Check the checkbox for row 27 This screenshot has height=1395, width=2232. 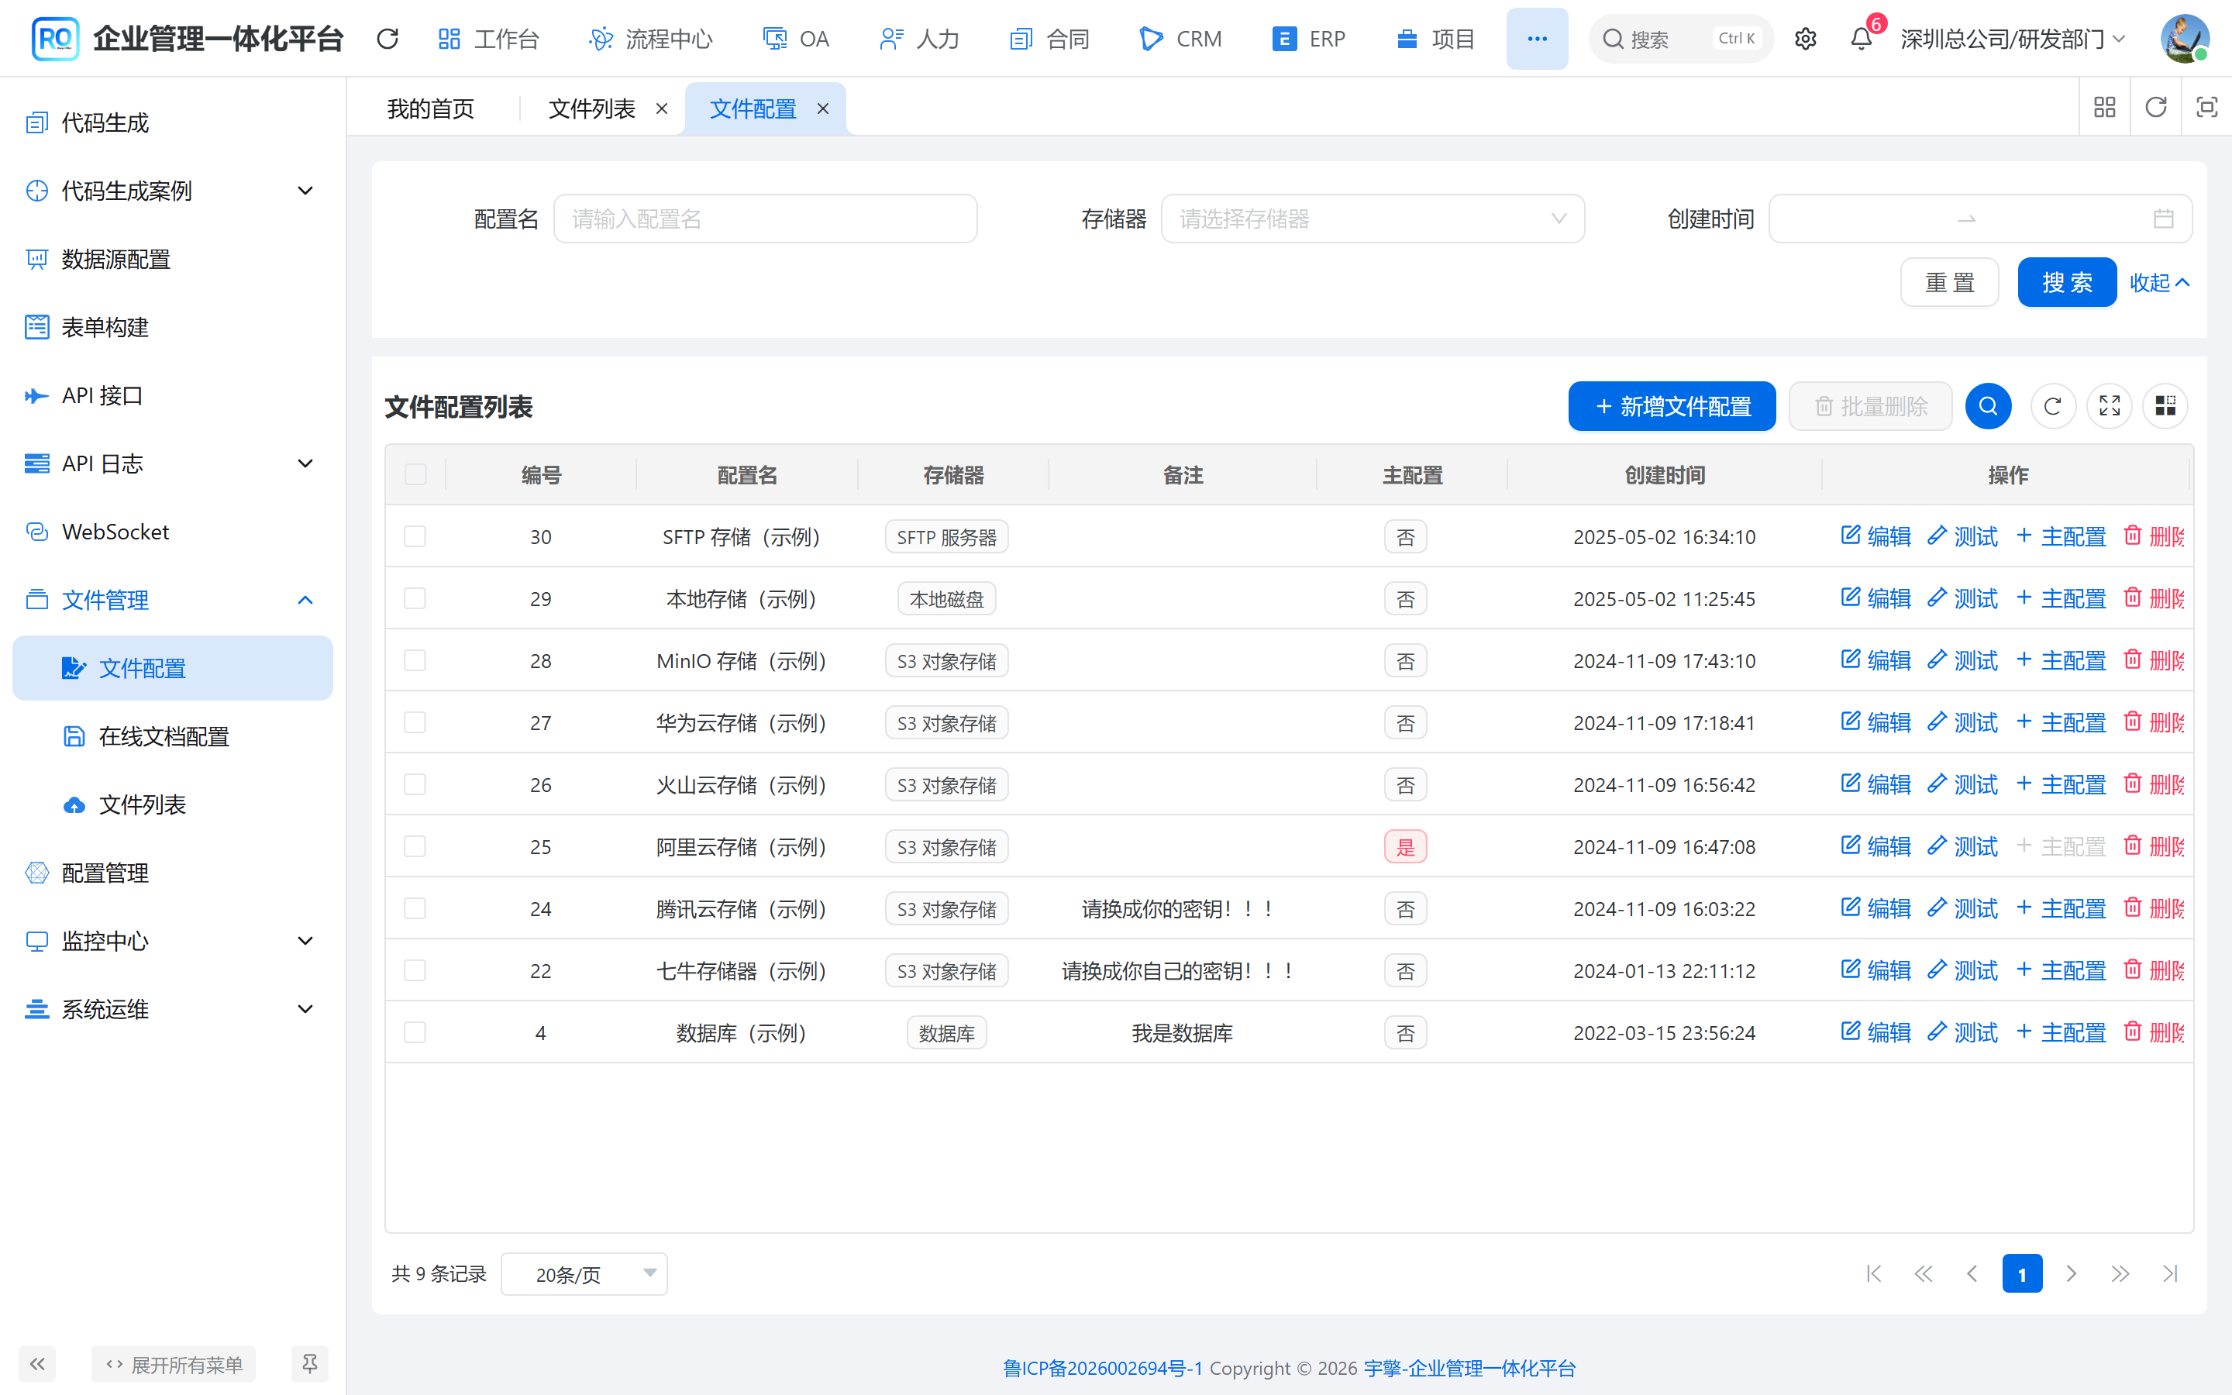(415, 722)
